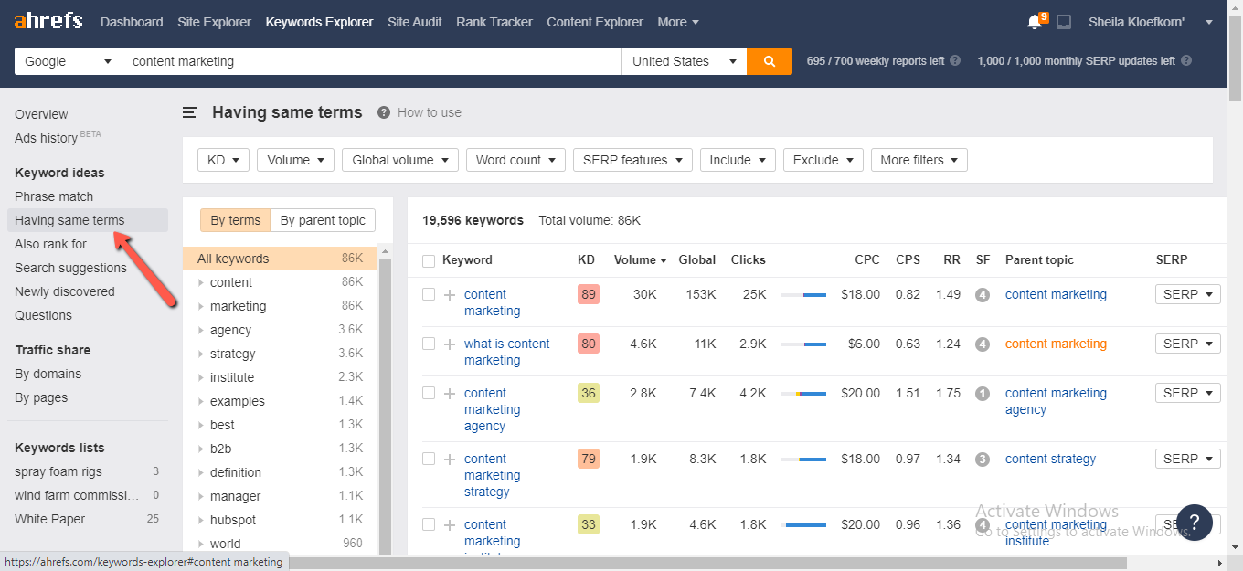Click clicks bar for 'content marketing' row
Screen dimensions: 1243x571
pyautogui.click(x=803, y=295)
